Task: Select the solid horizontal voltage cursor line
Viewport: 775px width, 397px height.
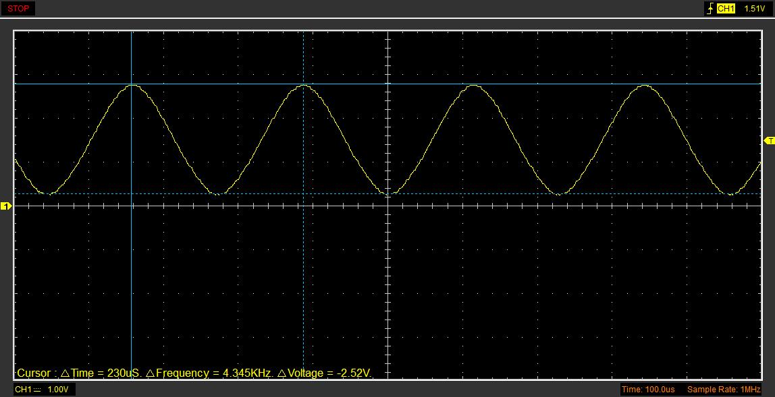Action: (x=540, y=84)
